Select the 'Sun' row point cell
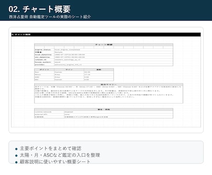The height and width of the screenshot is (175, 212). coord(44,72)
